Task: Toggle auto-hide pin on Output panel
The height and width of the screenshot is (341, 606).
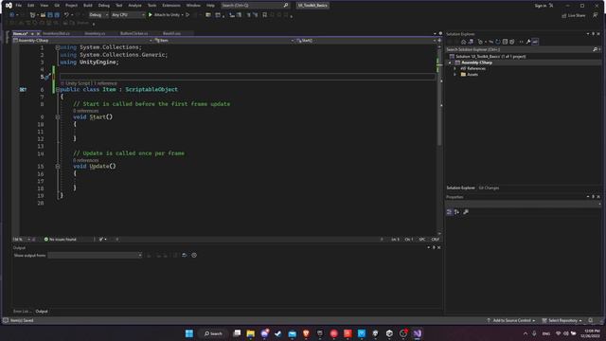Action: click(434, 248)
